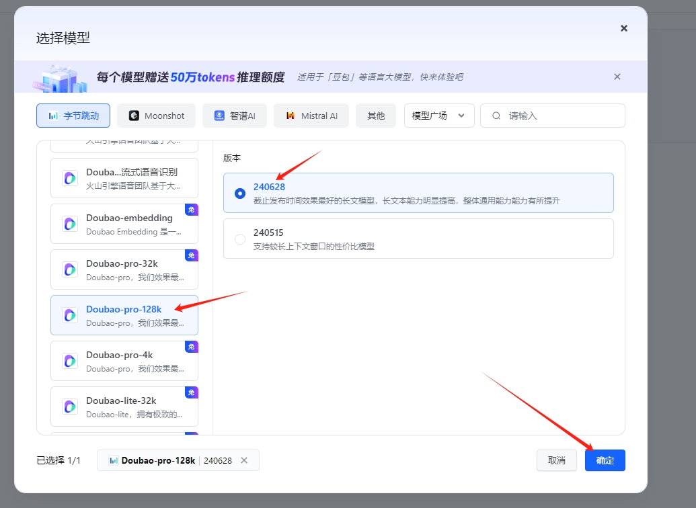Switch to the 智谱AI provider tab
The height and width of the screenshot is (508, 696).
235,116
